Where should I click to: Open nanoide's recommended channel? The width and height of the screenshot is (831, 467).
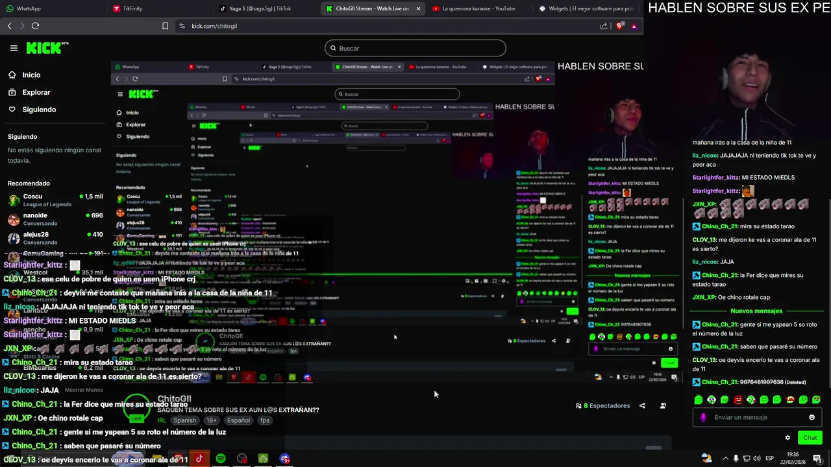click(55, 219)
